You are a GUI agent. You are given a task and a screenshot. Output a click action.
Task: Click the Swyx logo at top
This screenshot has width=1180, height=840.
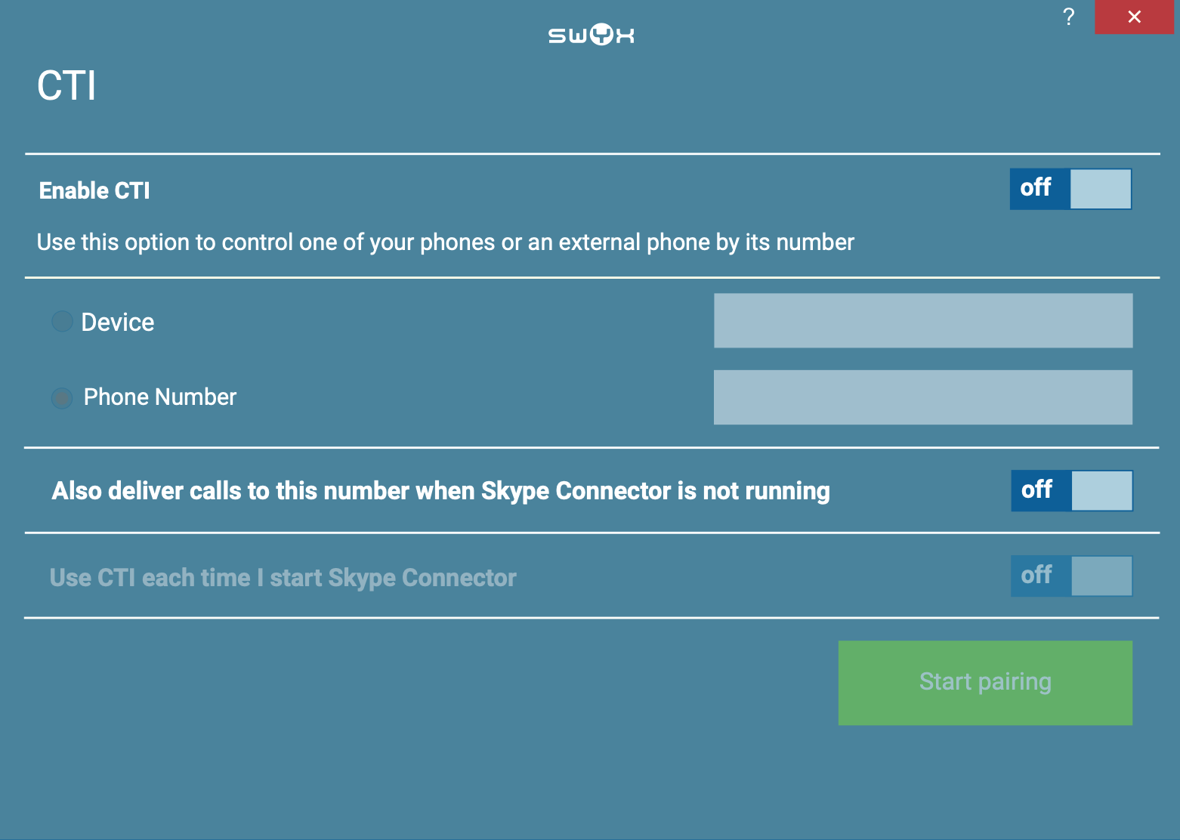point(592,35)
